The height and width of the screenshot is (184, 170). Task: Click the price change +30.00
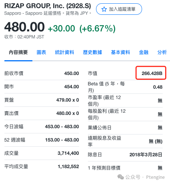61,28
